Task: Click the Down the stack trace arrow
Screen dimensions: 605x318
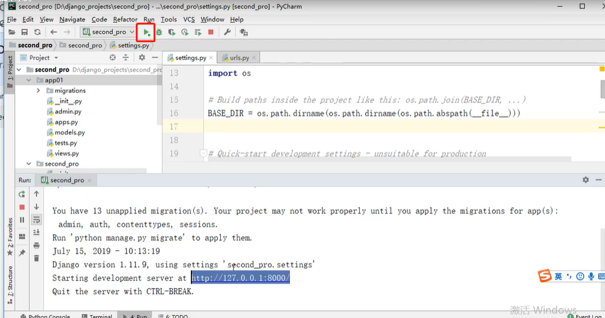Action: coord(36,207)
